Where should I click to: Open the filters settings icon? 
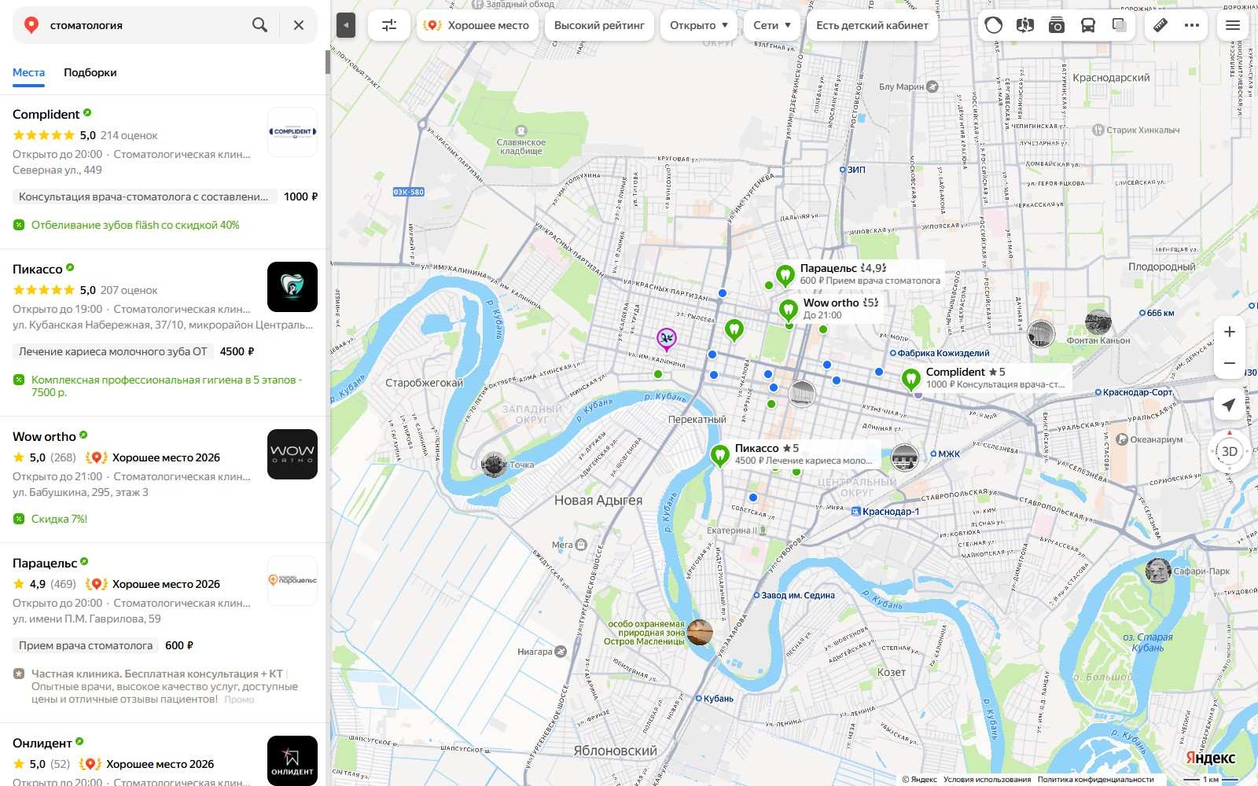point(389,25)
